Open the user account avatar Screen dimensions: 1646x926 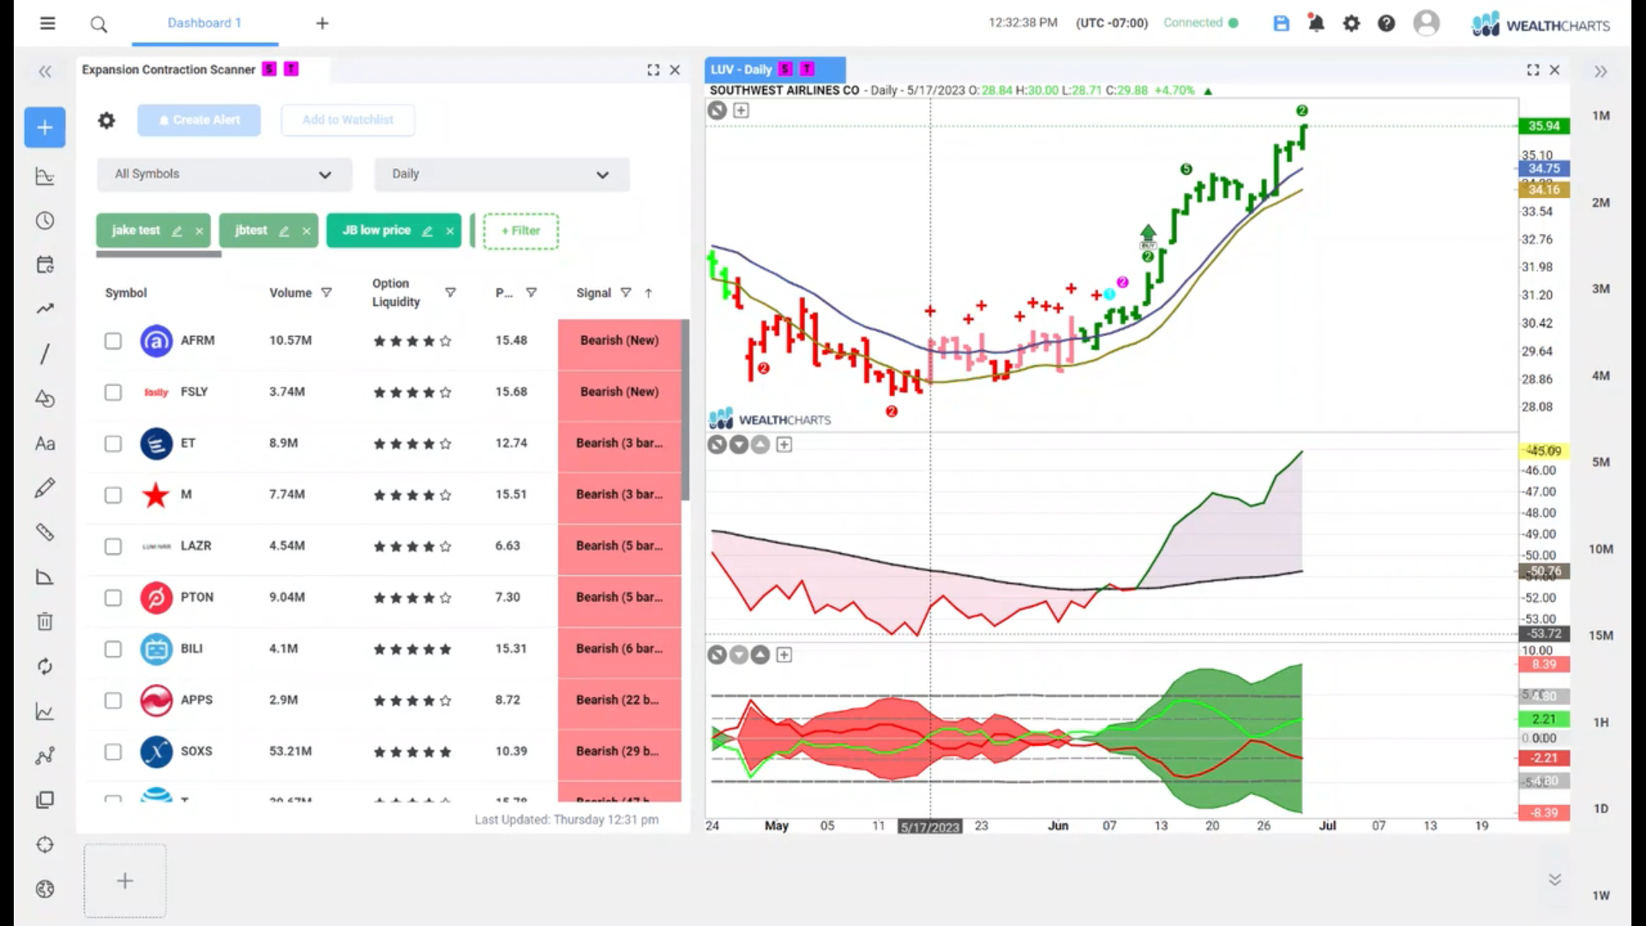coord(1427,22)
